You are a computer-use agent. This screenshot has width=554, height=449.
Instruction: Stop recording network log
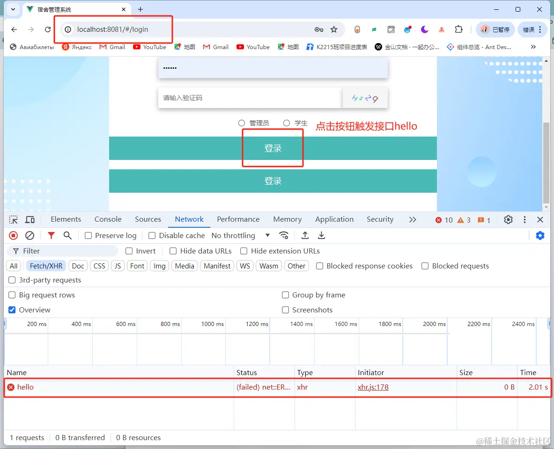click(x=14, y=235)
